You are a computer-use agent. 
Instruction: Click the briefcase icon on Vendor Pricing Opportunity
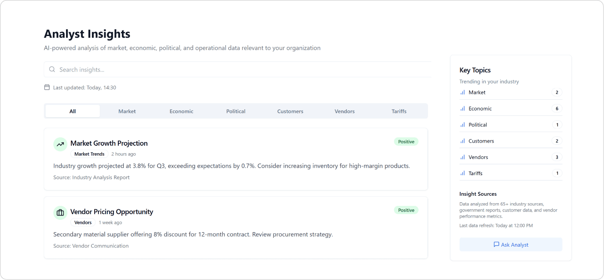[60, 212]
